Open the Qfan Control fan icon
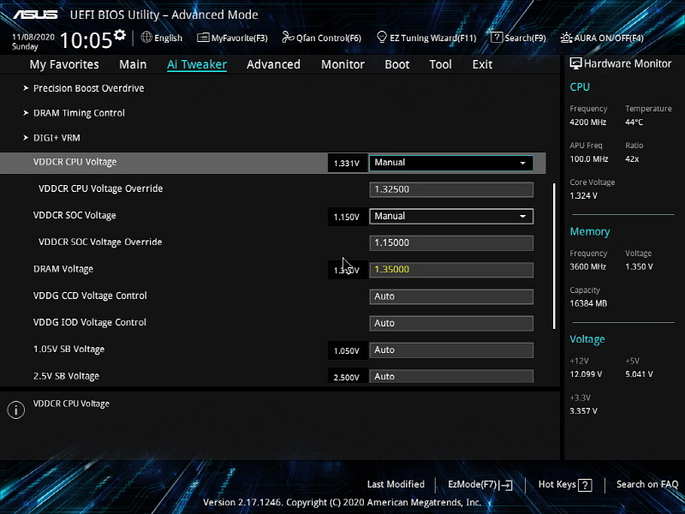685x514 pixels. (x=288, y=37)
